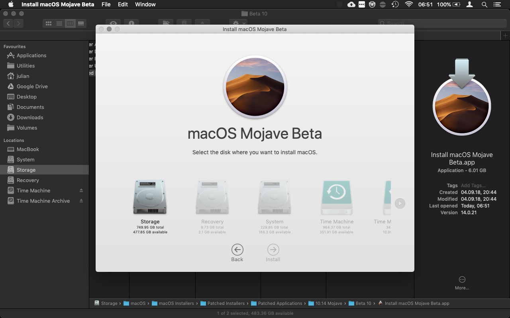Click 10.14 Mojave in path bar

(325, 303)
